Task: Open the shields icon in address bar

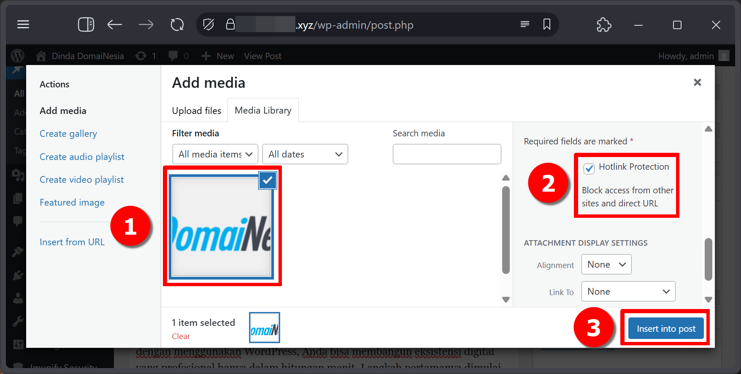Action: pyautogui.click(x=208, y=24)
